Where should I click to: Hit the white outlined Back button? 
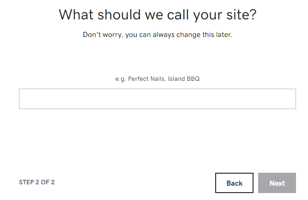[x=234, y=183]
